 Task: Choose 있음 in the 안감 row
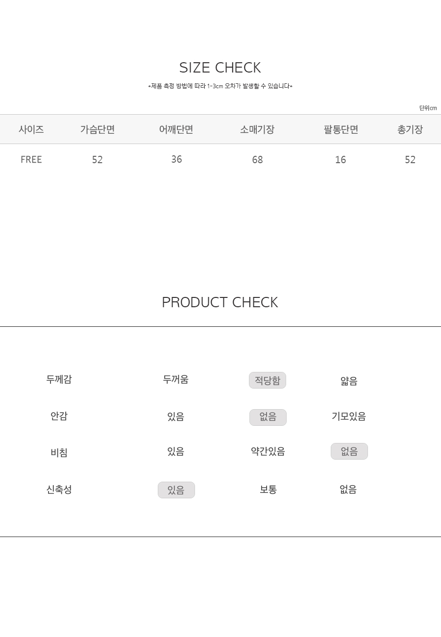[176, 416]
